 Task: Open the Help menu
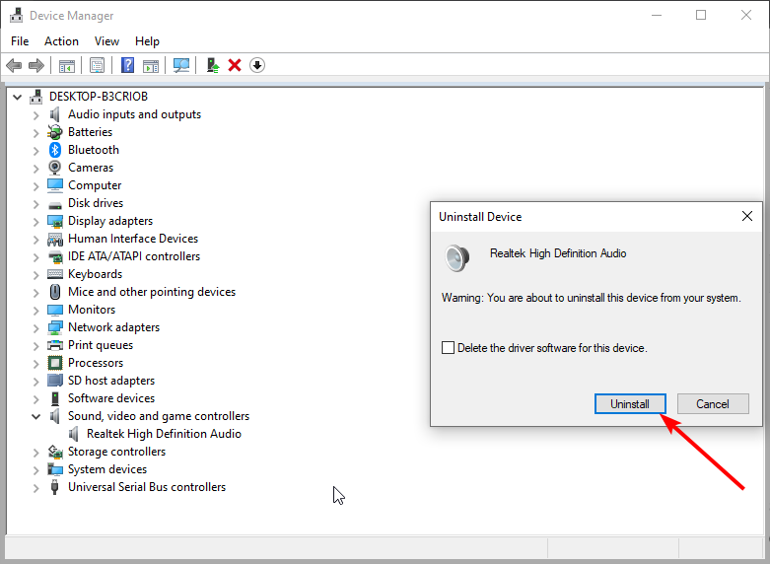(x=147, y=41)
